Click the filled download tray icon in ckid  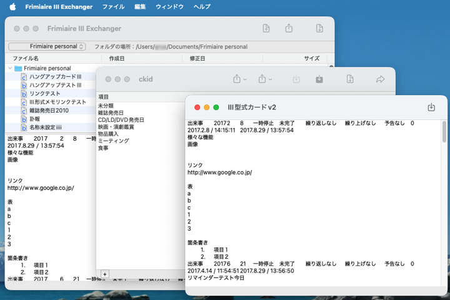point(319,79)
